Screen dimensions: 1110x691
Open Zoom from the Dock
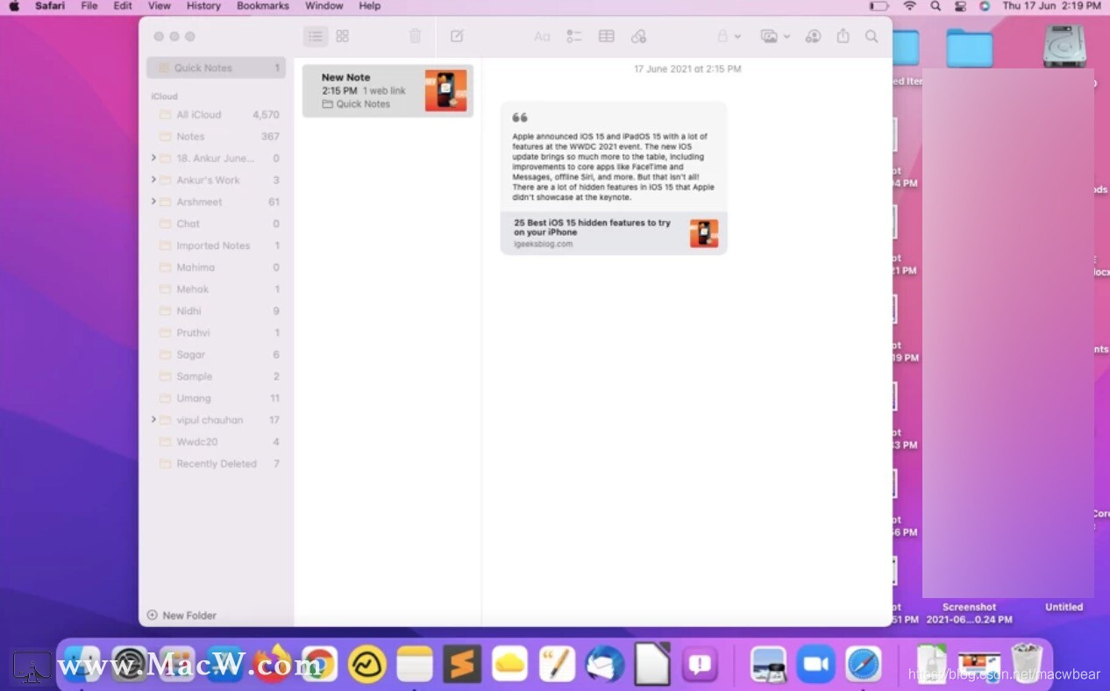[816, 665]
